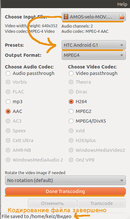Open the rotation dropdown No rotation (default)
This screenshot has height=219, width=130.
[65, 180]
